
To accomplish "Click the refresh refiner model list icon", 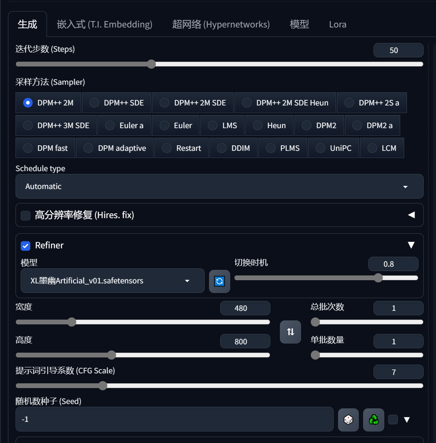I will click(x=219, y=281).
